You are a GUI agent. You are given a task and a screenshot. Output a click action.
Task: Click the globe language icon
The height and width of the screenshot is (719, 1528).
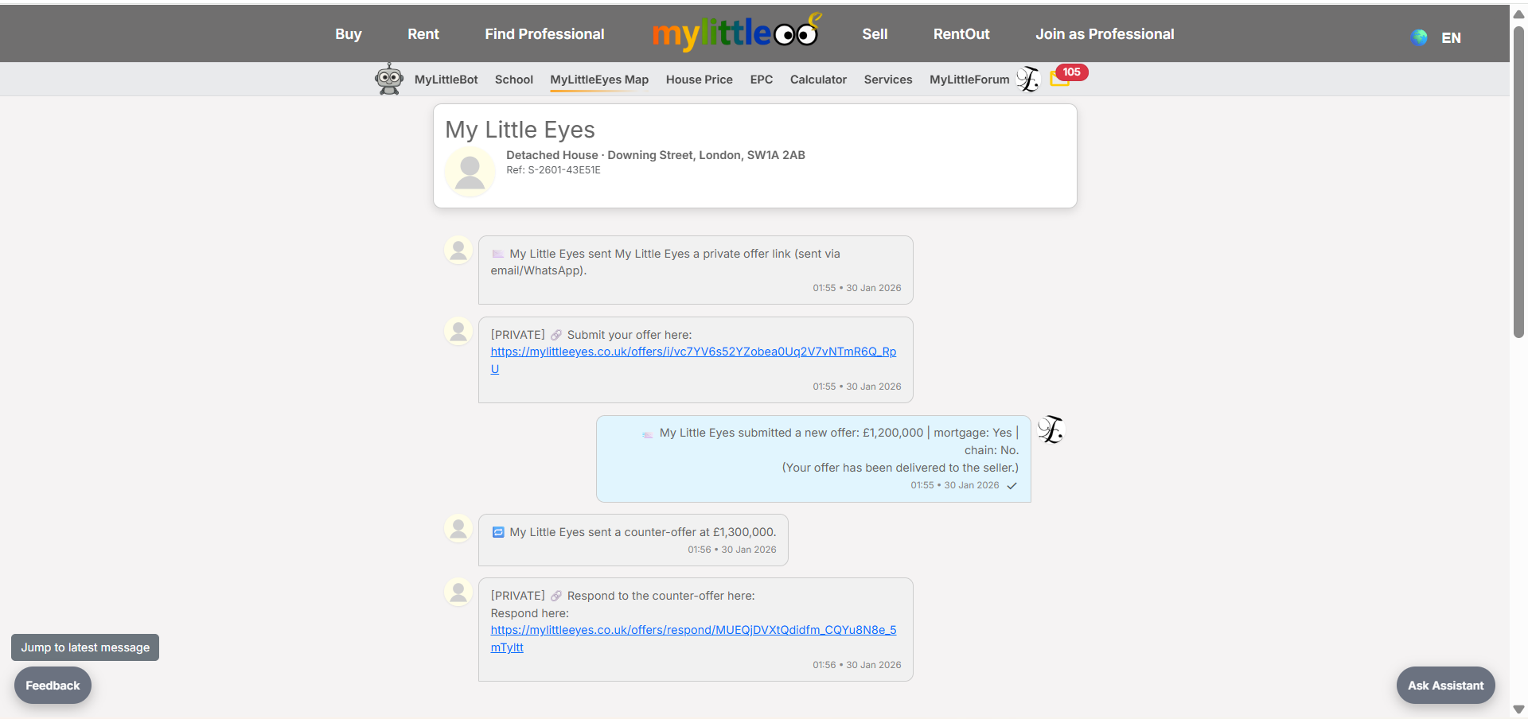point(1419,37)
